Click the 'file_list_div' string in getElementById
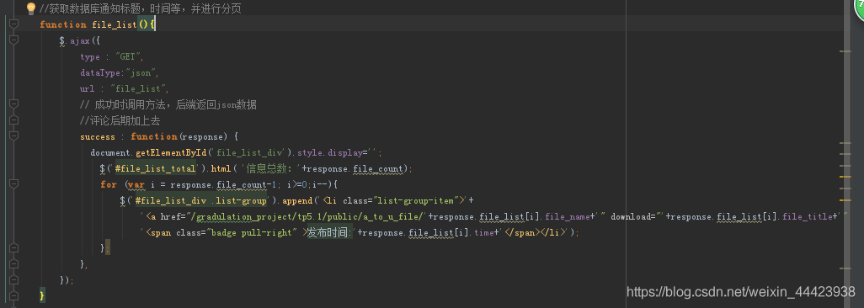Viewport: 864px width, 308px height. tap(249, 152)
